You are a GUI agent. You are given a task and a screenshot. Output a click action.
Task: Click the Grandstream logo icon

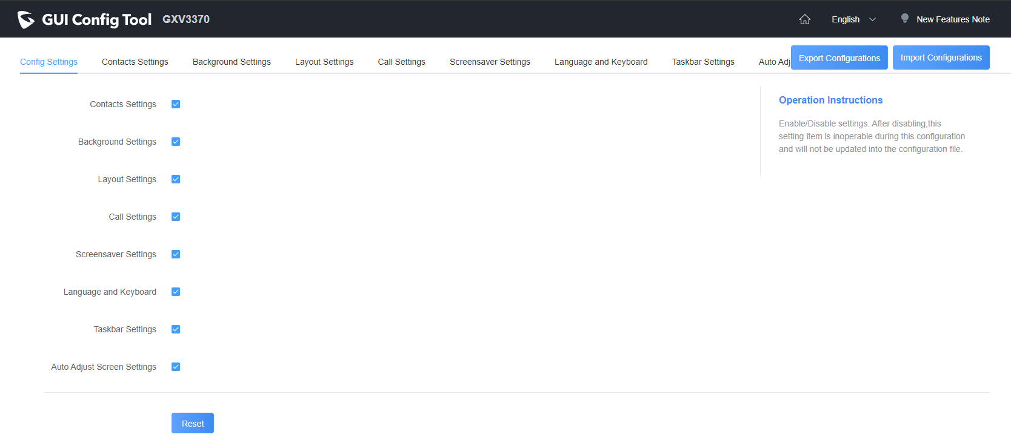pyautogui.click(x=26, y=19)
